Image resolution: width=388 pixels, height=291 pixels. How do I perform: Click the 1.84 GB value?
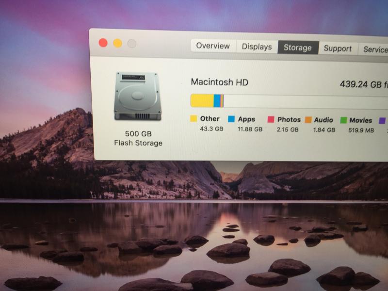pyautogui.click(x=324, y=130)
